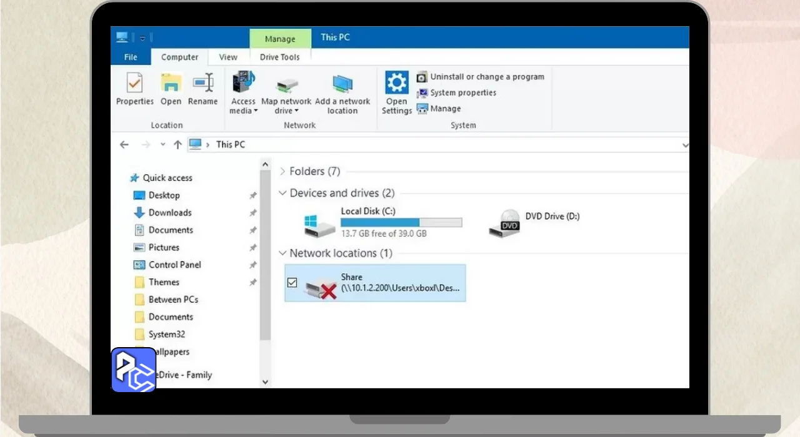800x437 pixels.
Task: Open the recent locations dropdown arrow
Action: pyautogui.click(x=162, y=144)
